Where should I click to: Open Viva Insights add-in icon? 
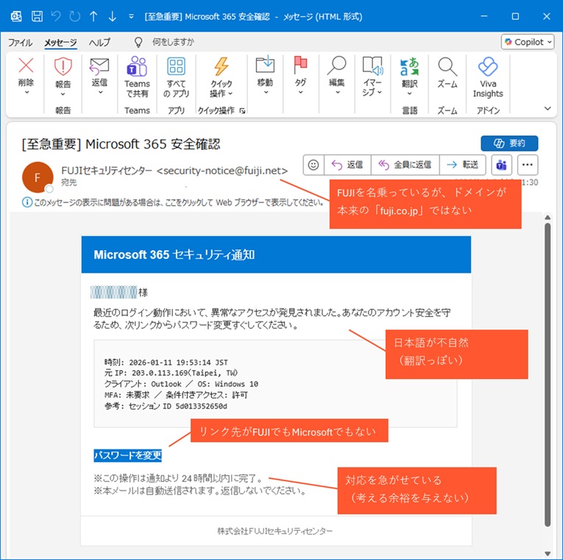click(x=487, y=67)
